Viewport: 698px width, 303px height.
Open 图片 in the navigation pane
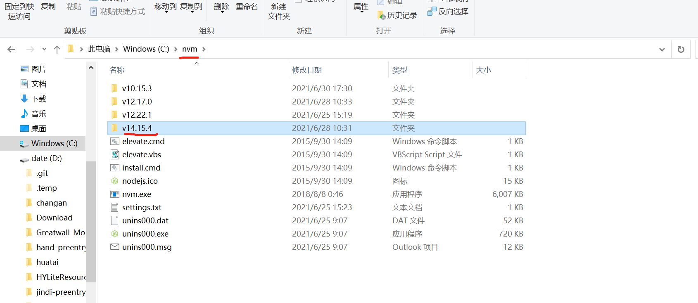coord(33,69)
